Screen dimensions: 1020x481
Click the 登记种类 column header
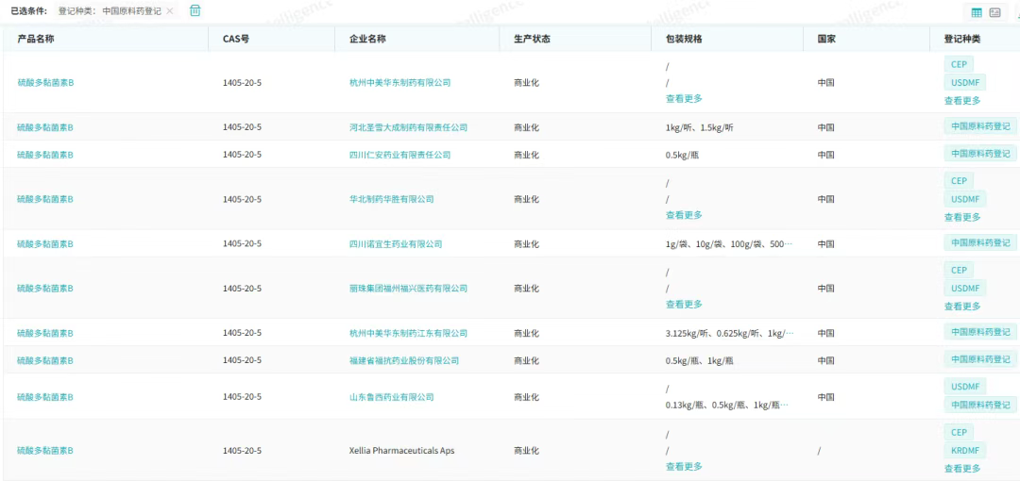(961, 39)
